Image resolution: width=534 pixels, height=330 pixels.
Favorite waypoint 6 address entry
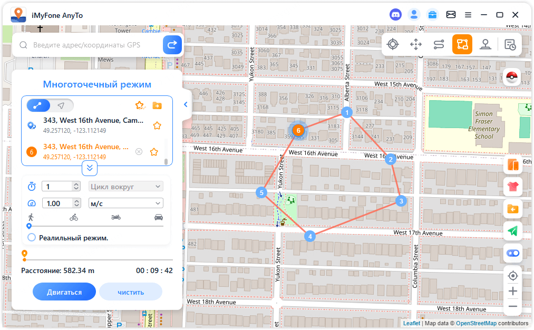click(x=154, y=152)
